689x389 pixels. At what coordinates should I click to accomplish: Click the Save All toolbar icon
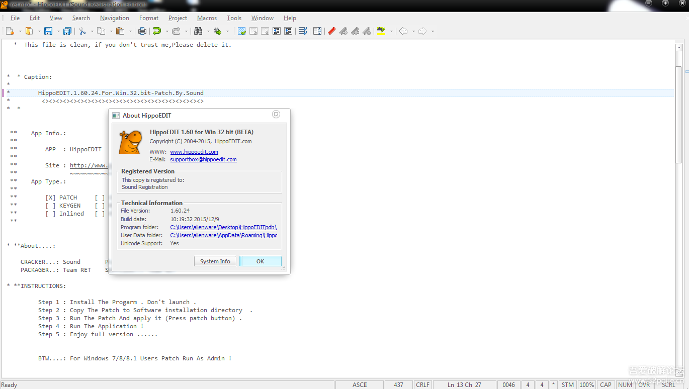[67, 31]
